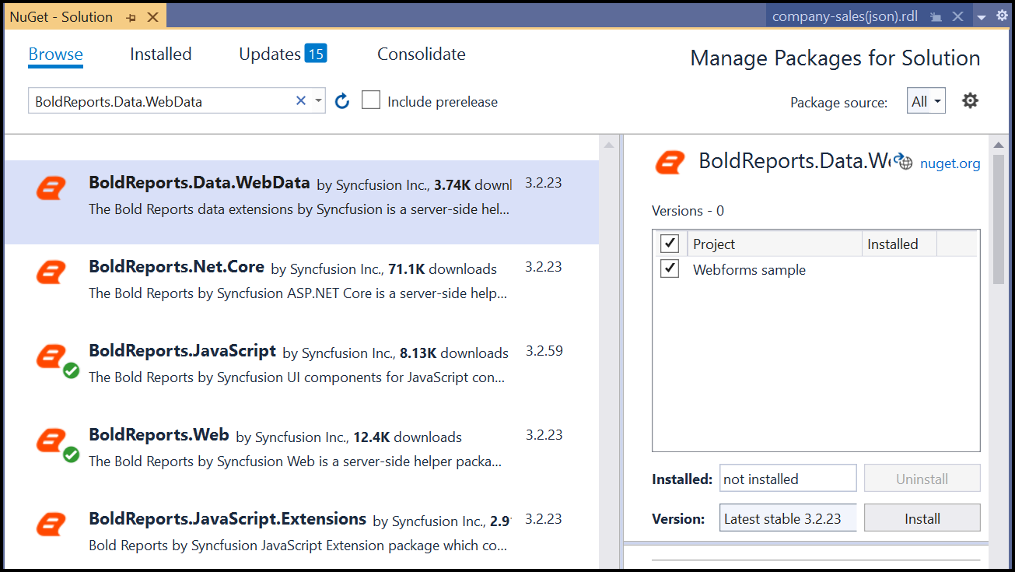Click the installed checkmark badge on BoldReports.JavaScript
1015x572 pixels.
[x=71, y=370]
